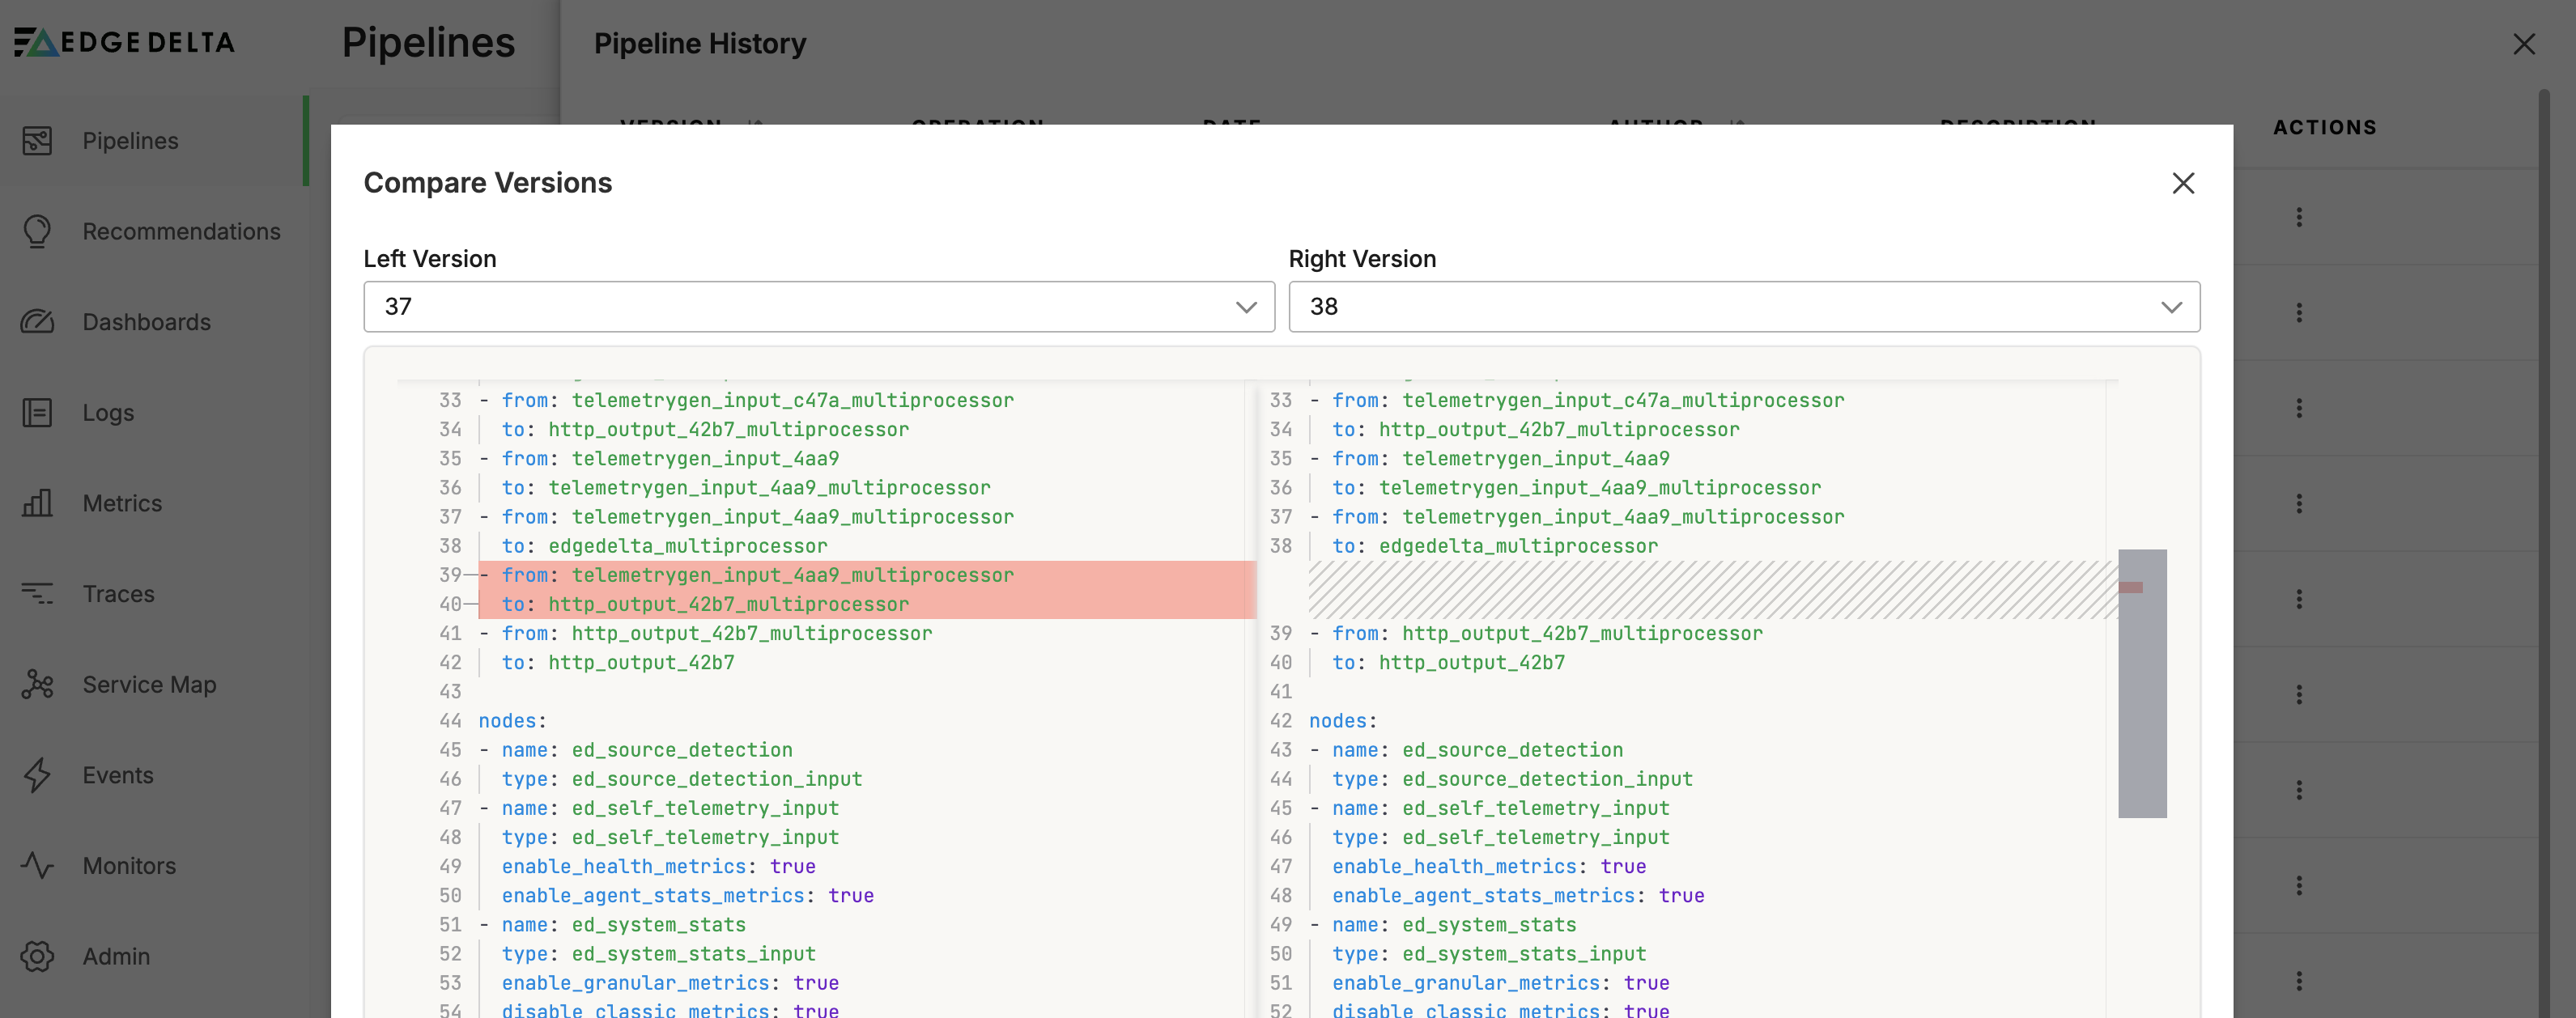Close the Compare Versions dialog
2576x1018 pixels.
click(2183, 183)
